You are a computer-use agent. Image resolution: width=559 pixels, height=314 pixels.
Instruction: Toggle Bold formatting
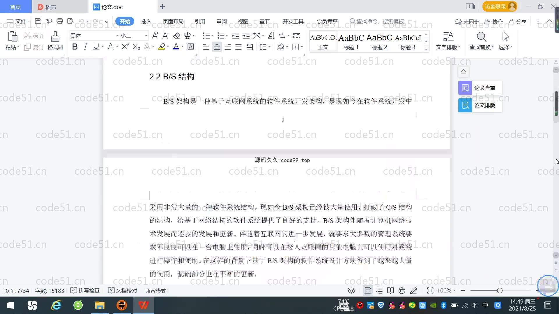[x=75, y=47]
